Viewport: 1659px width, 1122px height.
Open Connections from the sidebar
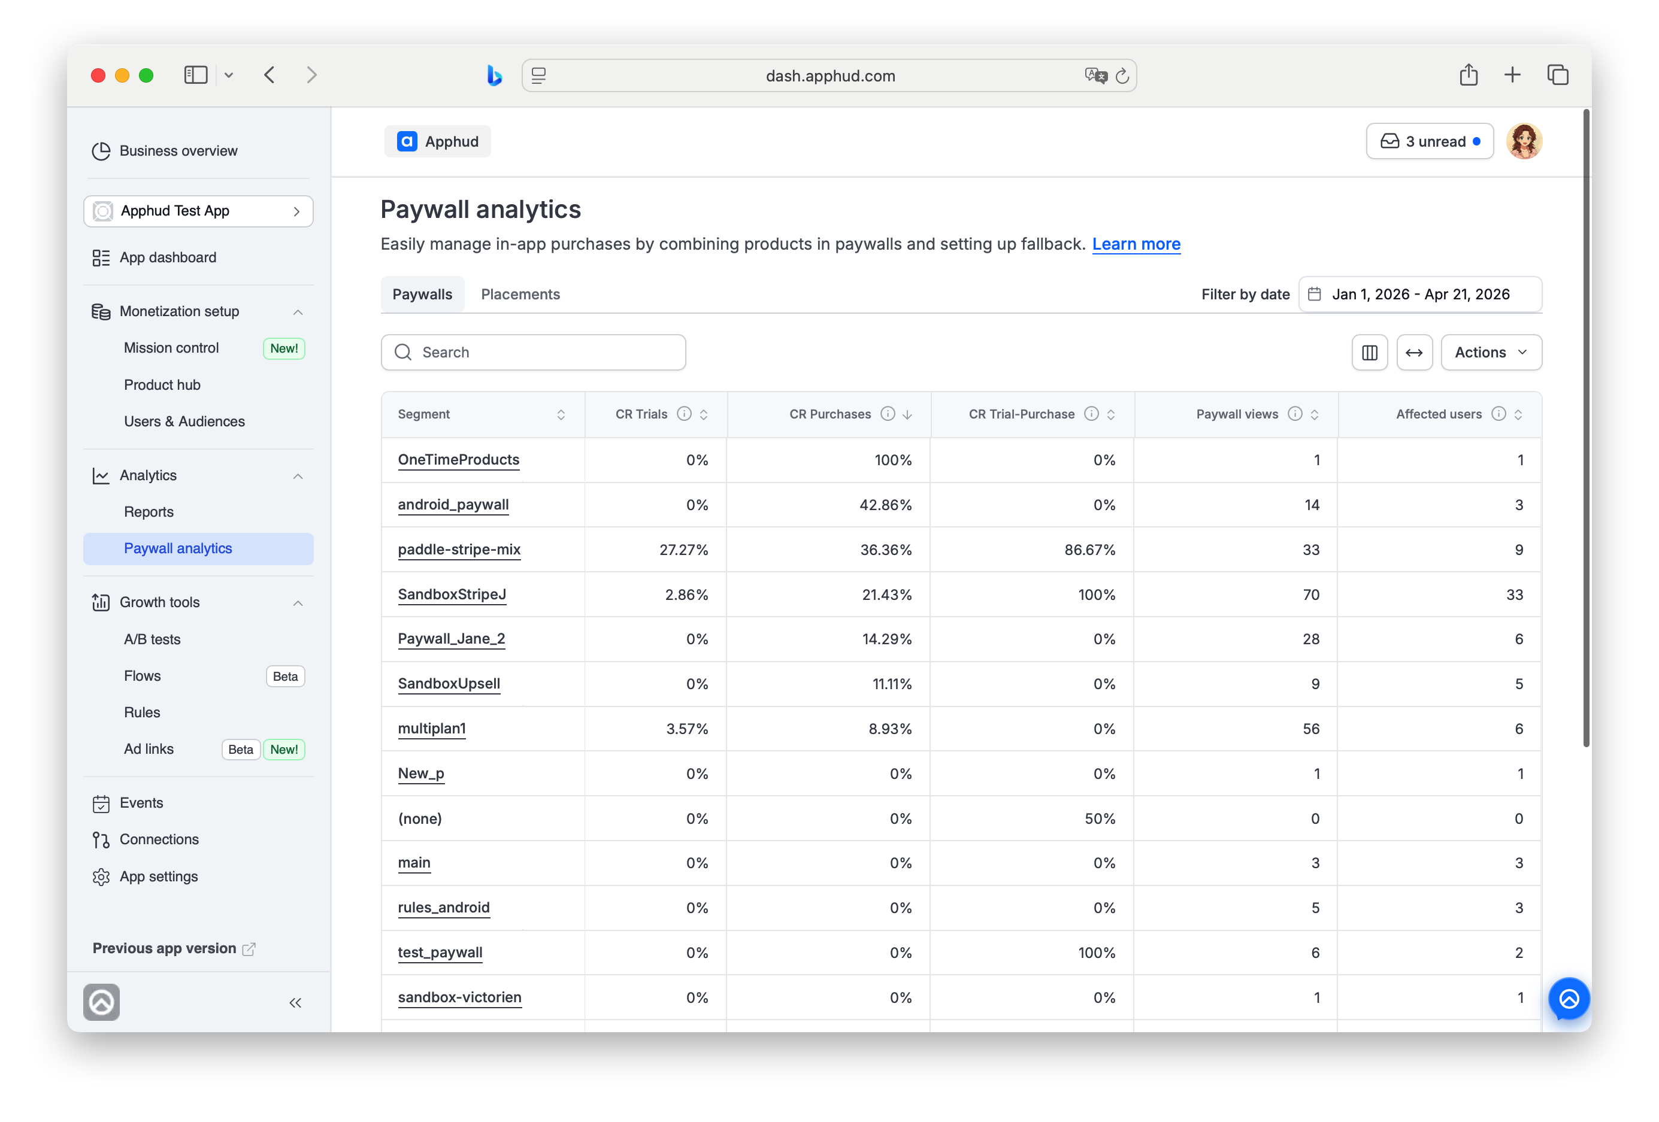point(146,839)
